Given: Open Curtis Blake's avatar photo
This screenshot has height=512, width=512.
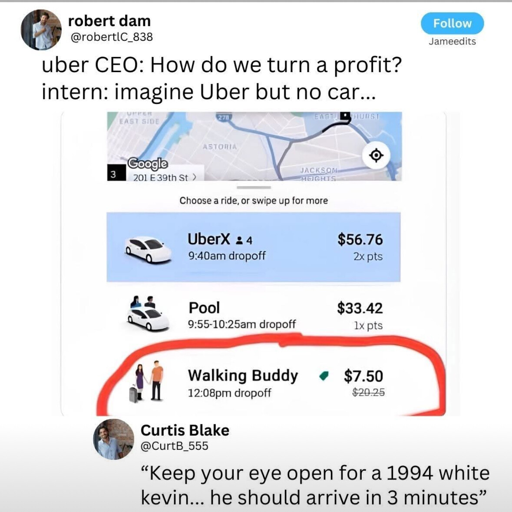Looking at the screenshot, I should pyautogui.click(x=114, y=439).
